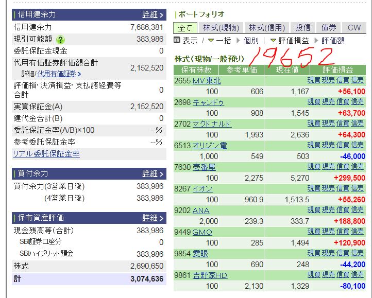Click 現売 for MV東北
Viewport: 372px width, 298px height.
[x=328, y=80]
